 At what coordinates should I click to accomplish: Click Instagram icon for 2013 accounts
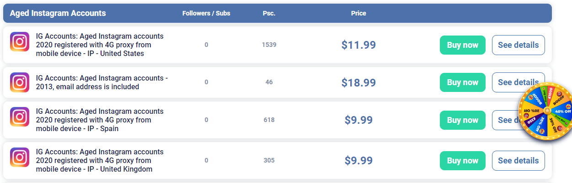point(20,82)
